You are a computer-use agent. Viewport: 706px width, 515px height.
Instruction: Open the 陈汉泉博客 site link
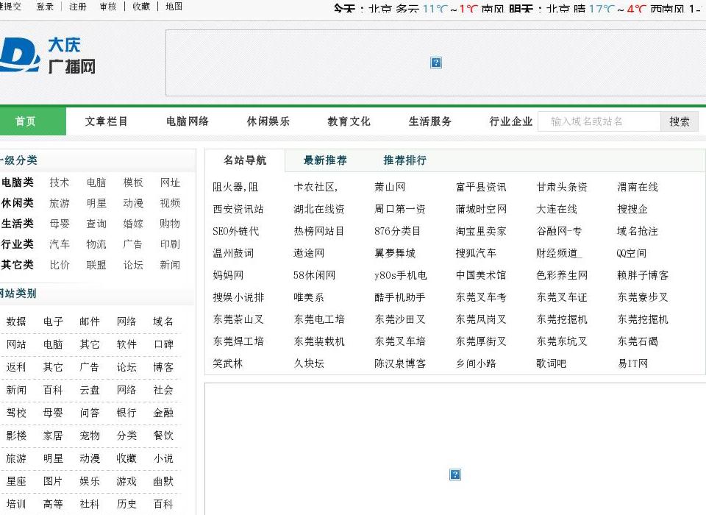click(x=400, y=363)
